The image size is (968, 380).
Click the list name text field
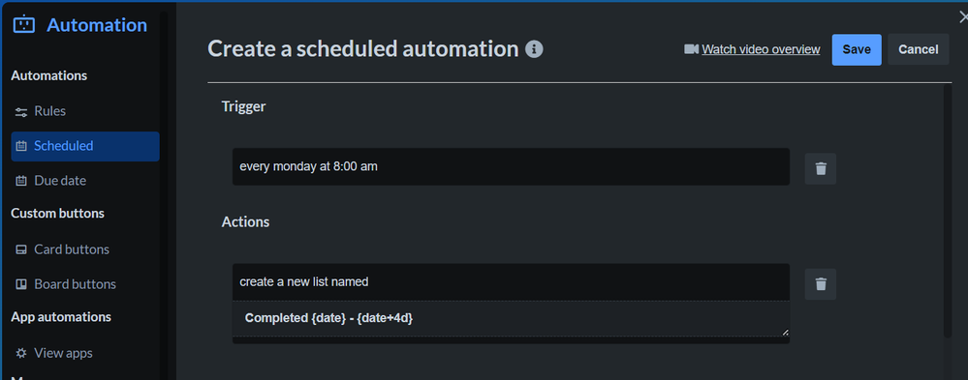pos(512,318)
